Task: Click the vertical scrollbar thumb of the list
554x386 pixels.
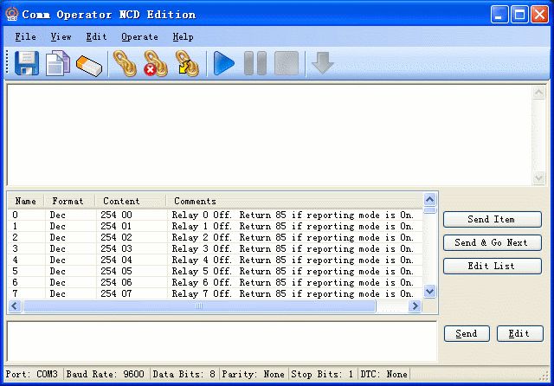Action: coord(429,210)
